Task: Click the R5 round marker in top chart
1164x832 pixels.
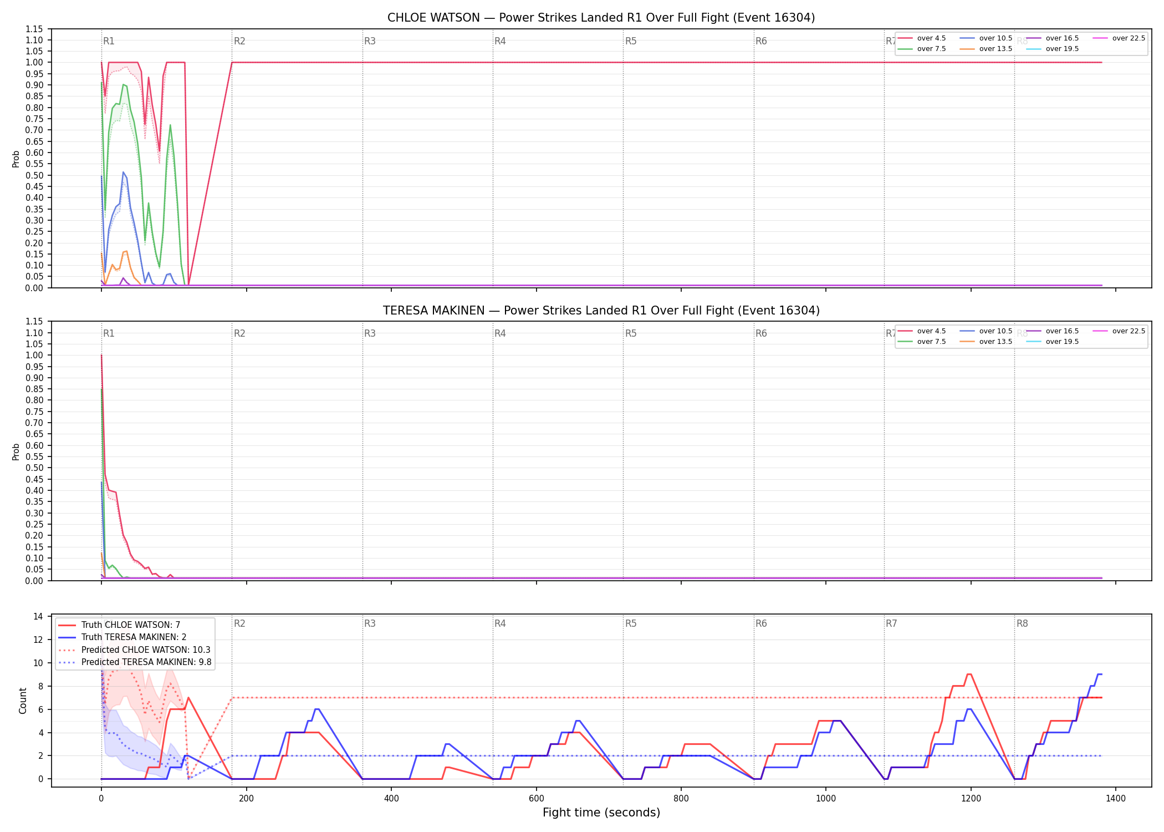Action: (x=631, y=41)
